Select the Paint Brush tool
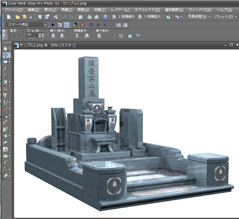Viewport: 239px width, 219px height. [x=5, y=109]
